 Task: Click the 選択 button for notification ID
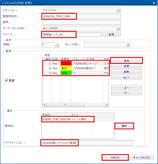[124, 126]
